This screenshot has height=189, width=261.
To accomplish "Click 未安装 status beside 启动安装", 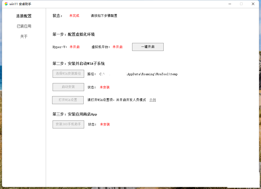I will click(105, 87).
